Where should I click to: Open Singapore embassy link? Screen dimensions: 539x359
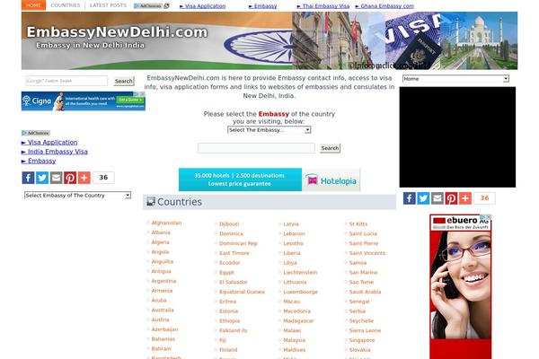362,340
